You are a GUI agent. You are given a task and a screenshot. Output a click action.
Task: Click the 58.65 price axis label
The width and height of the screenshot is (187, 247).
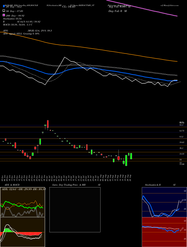pos(182,142)
